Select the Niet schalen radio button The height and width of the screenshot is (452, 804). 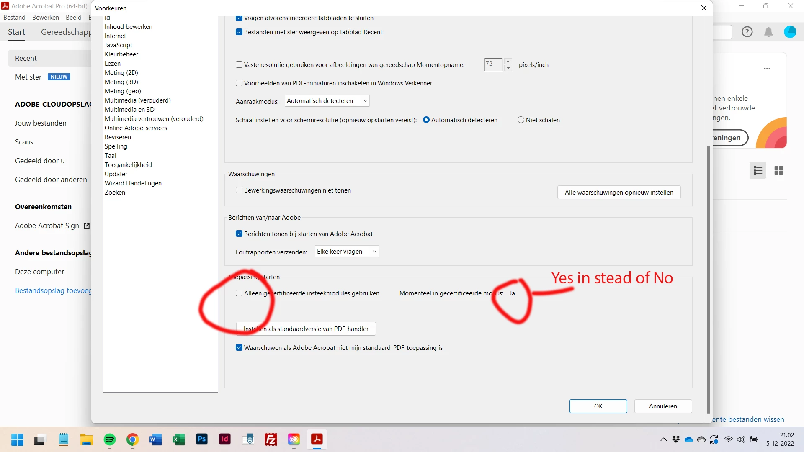click(x=521, y=120)
